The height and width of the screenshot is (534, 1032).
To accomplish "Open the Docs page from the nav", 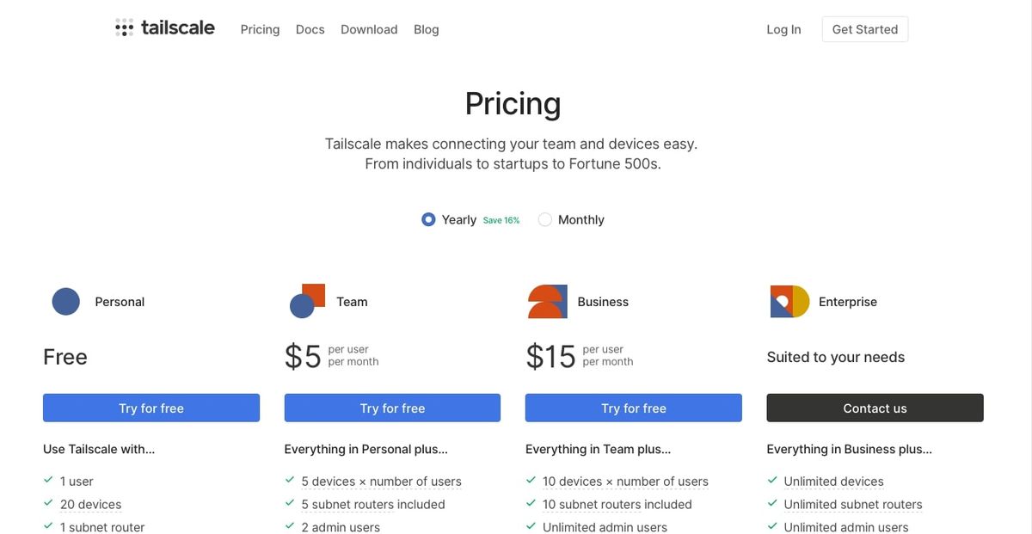I will (x=310, y=28).
